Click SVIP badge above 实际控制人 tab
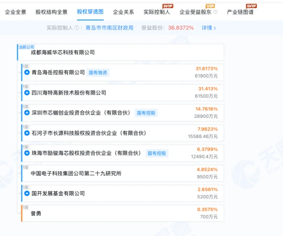283x236 pixels. click(168, 6)
